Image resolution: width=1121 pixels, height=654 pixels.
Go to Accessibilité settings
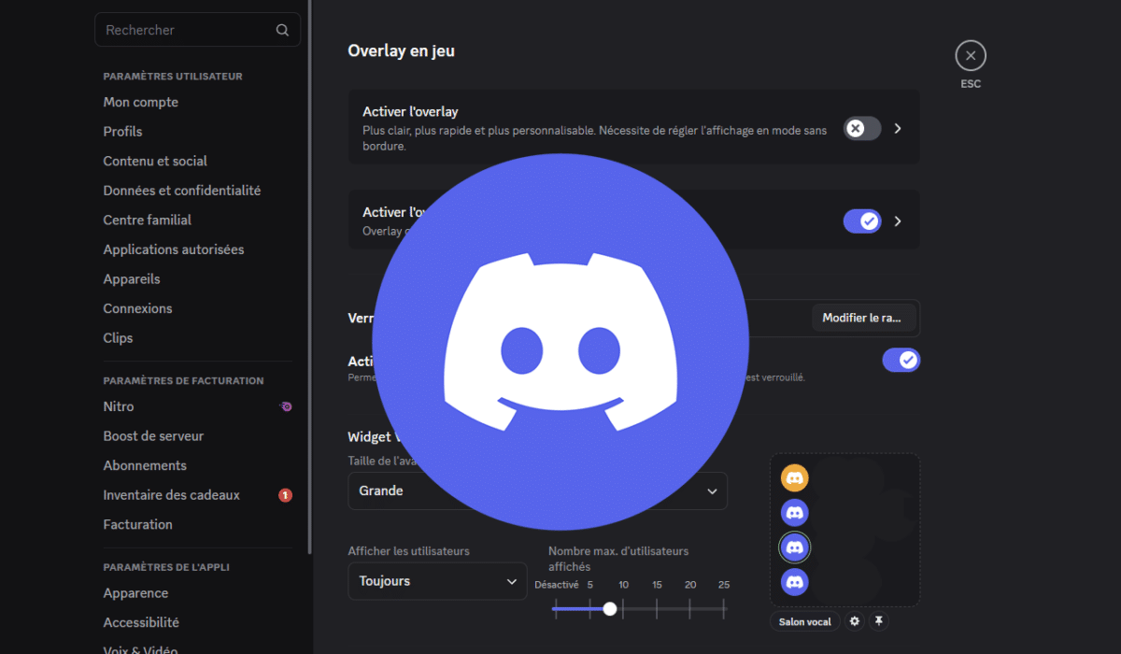pos(141,622)
